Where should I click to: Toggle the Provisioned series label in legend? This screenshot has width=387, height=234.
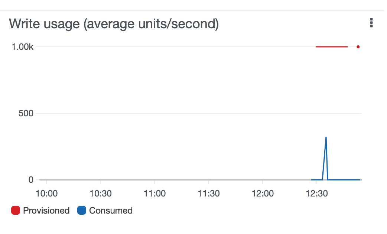pos(46,211)
